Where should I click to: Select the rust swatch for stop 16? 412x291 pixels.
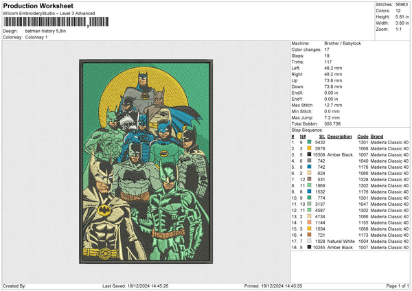pyautogui.click(x=309, y=235)
